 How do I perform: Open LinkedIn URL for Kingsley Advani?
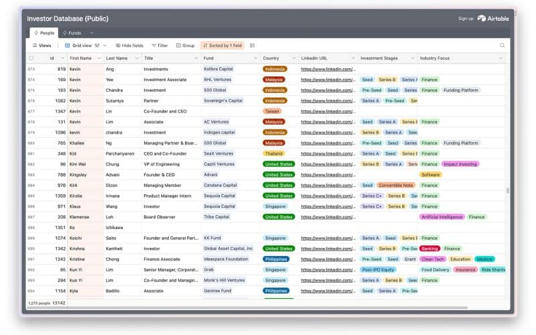[x=328, y=175]
